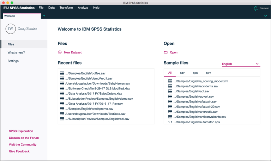Click dataset icon beside aflatoxin20.sav
Image resolution: width=271 pixels, height=161 pixels.
(x=170, y=106)
